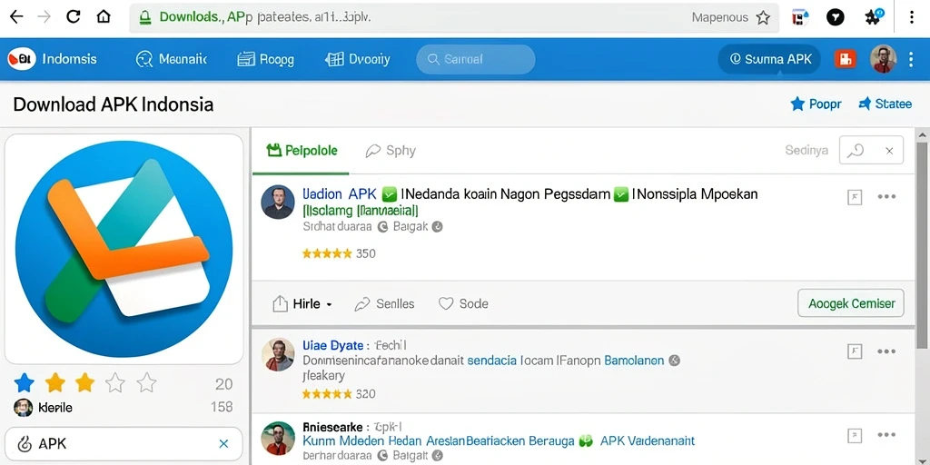Click the Sunna APK button
The height and width of the screenshot is (465, 930).
[x=769, y=59]
